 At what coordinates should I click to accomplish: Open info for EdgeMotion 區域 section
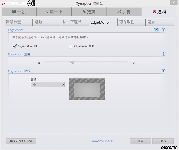pyautogui.click(x=164, y=71)
